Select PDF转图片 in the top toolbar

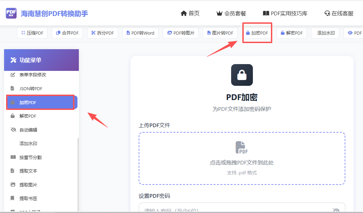[x=181, y=33]
